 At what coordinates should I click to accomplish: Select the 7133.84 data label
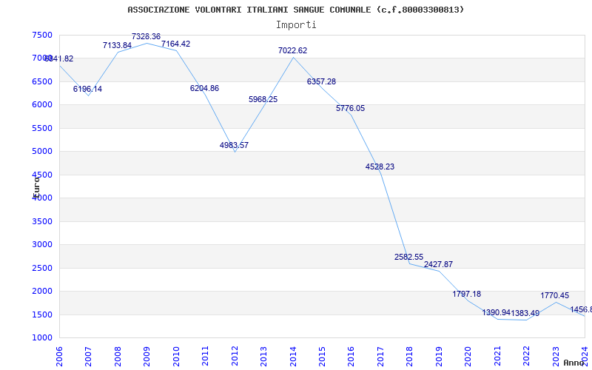point(117,45)
